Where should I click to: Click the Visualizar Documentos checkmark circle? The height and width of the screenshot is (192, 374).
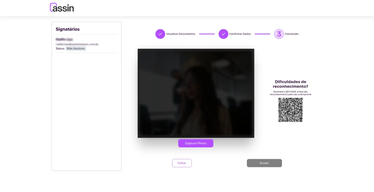[x=160, y=34]
